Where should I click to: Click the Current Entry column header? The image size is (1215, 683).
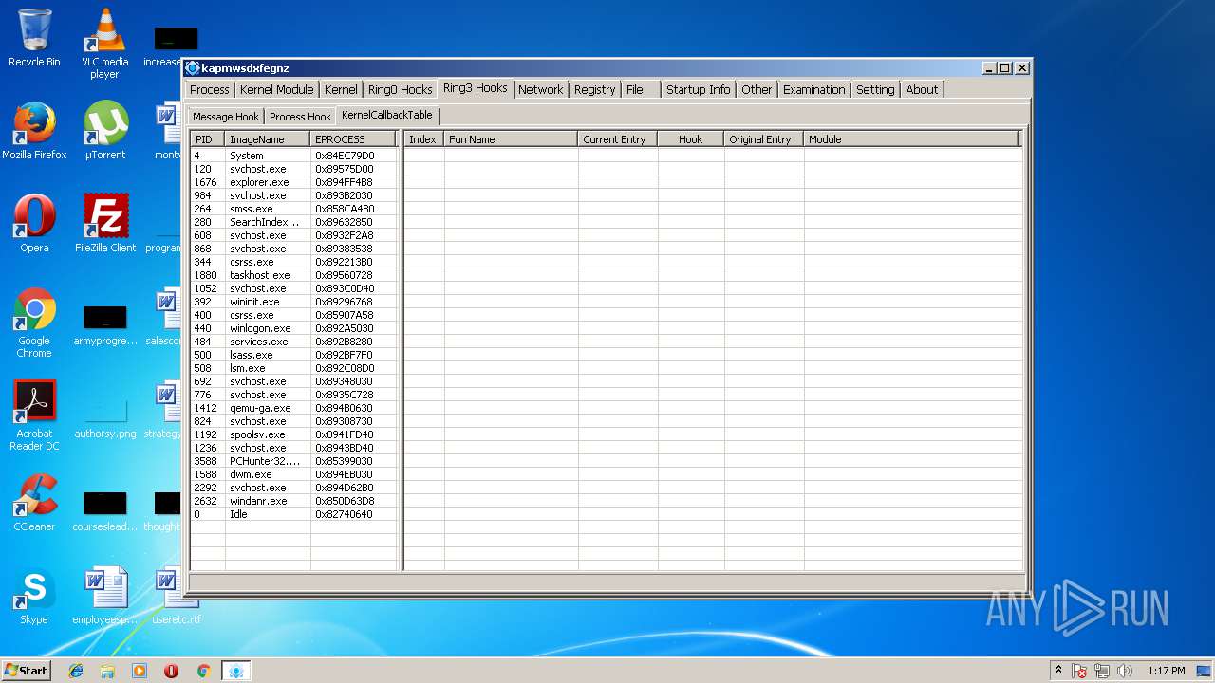[x=617, y=138]
